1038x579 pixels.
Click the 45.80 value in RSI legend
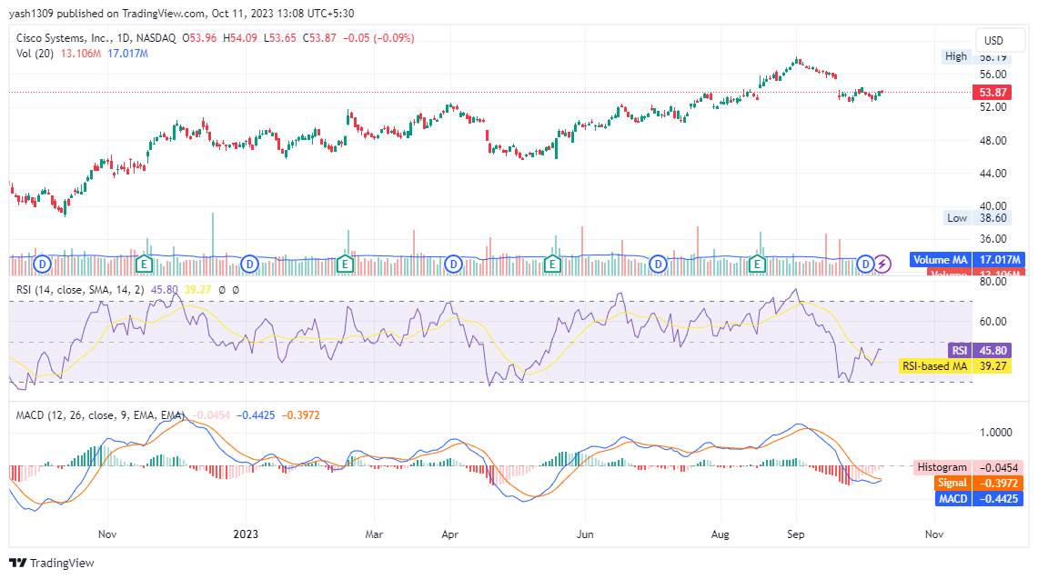[164, 290]
